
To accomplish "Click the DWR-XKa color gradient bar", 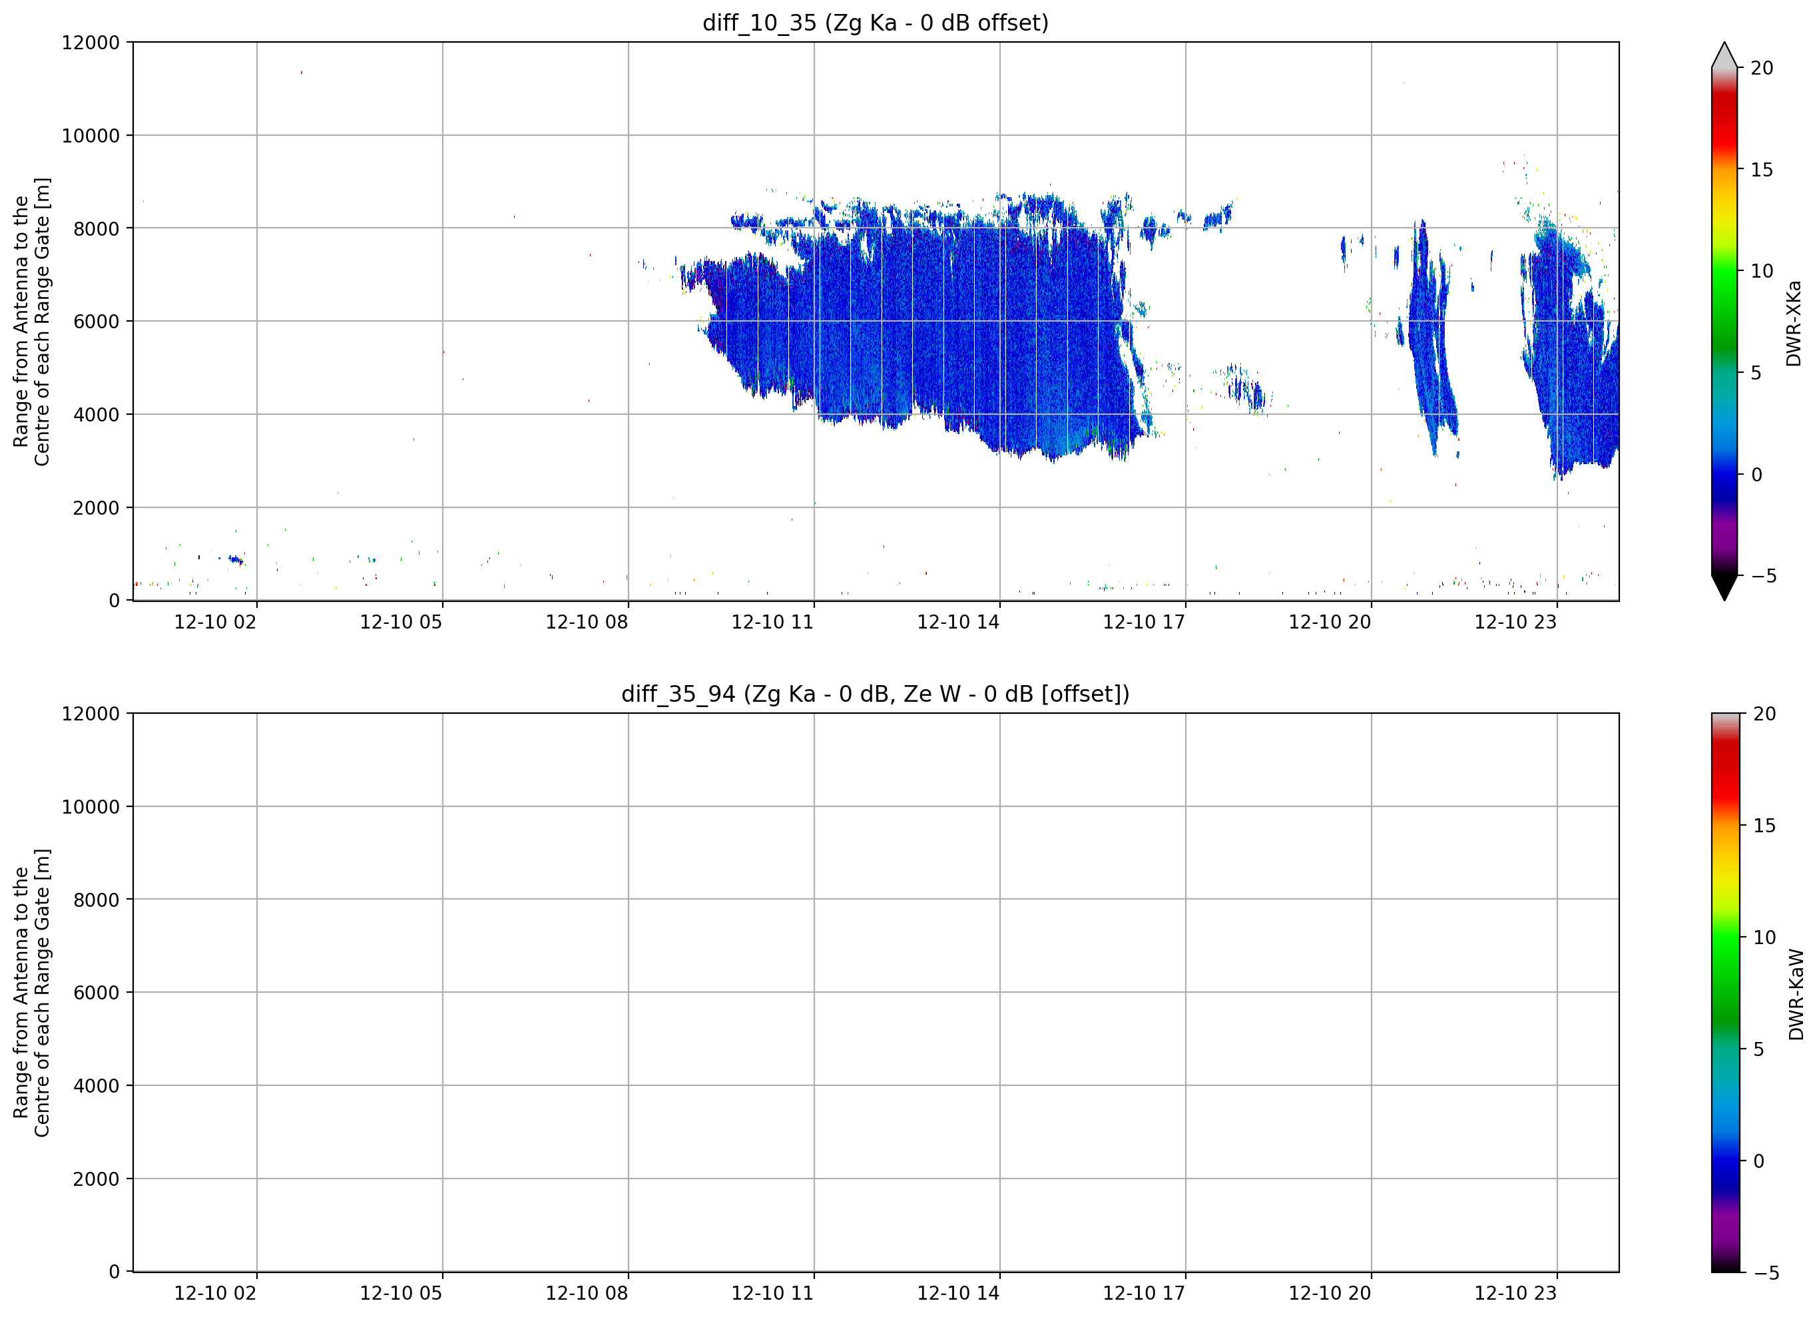I will 1724,321.
